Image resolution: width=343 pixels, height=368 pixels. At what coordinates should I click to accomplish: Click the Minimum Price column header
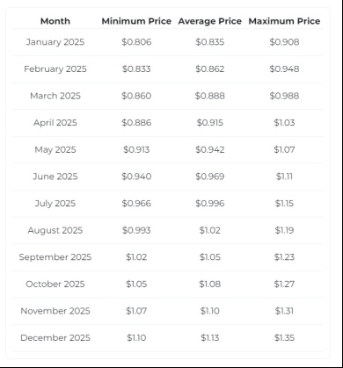point(136,21)
